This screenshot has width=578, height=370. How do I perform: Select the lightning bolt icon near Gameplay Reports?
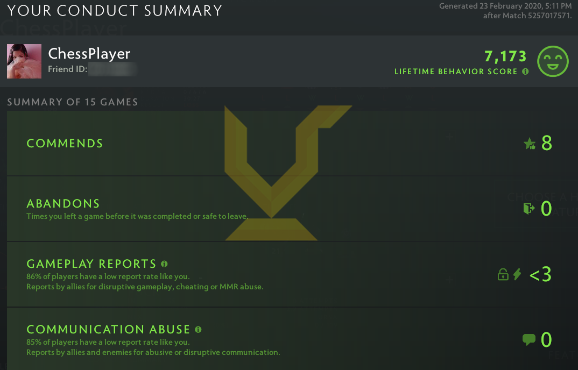click(x=517, y=274)
